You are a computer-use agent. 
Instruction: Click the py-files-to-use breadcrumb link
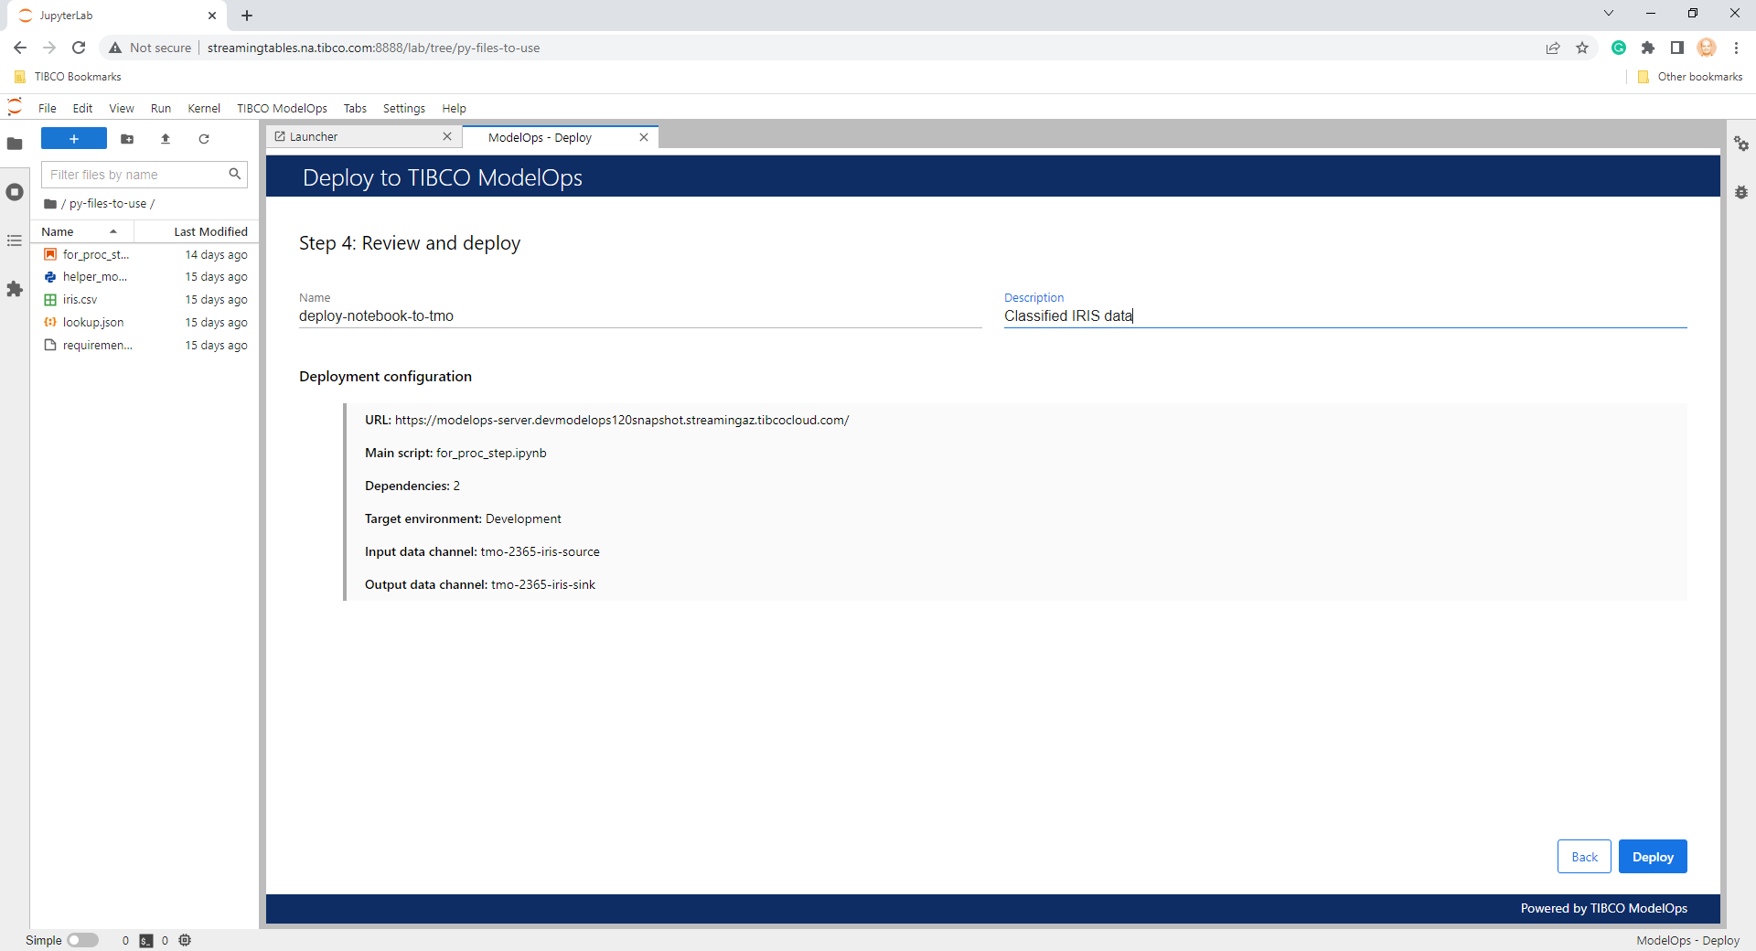click(x=108, y=204)
